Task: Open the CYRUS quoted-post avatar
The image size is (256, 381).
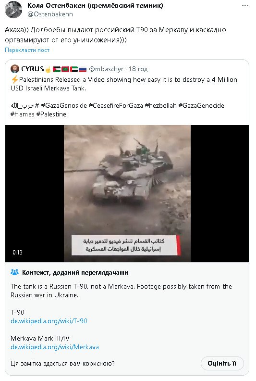Action: coord(15,69)
